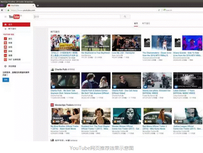Play the My Blind Brother trailer thumbnail
Screen dimensions: 203x153
(65, 116)
